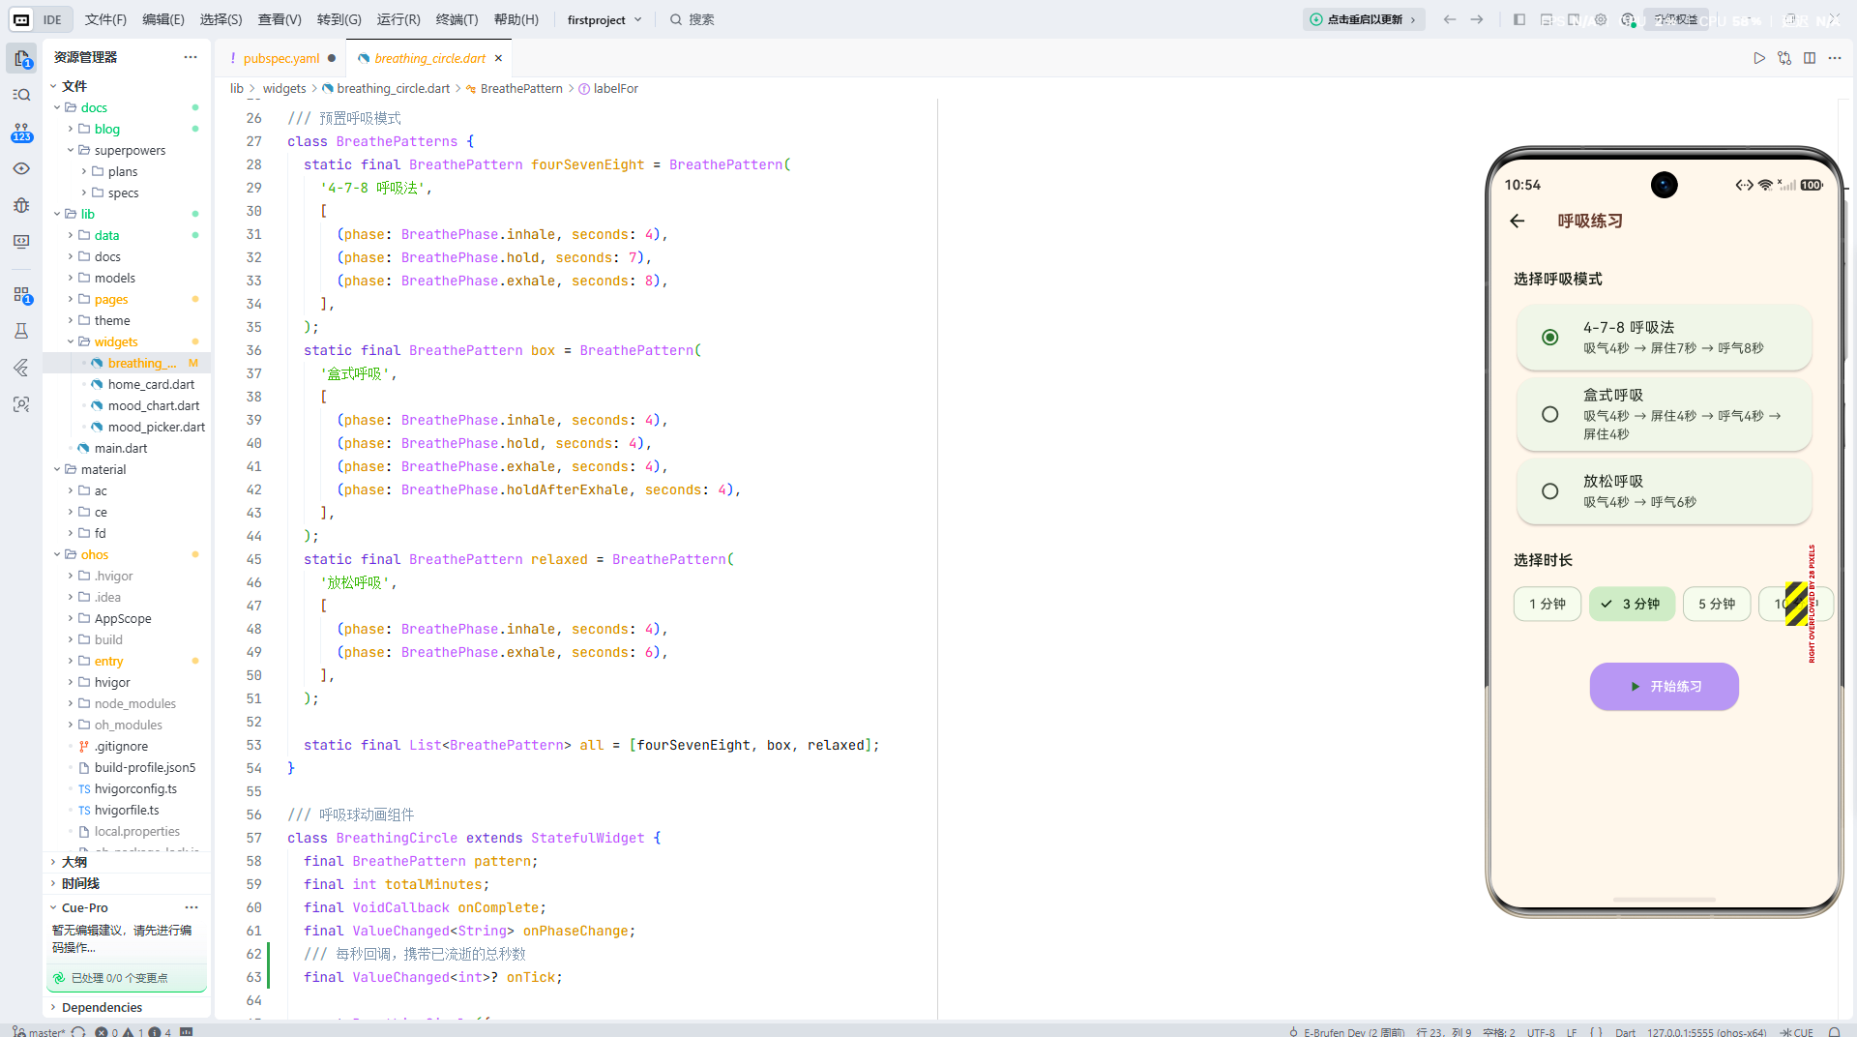Open the 帮助(H) menu

516,19
